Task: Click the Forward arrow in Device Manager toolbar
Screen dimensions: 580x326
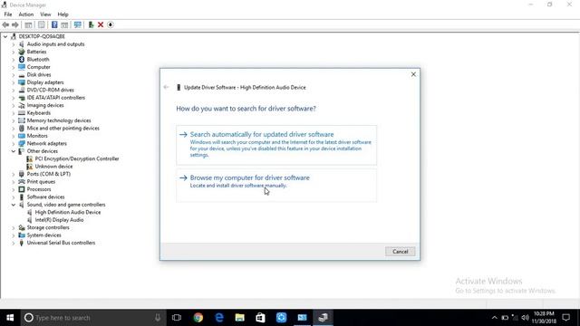Action: click(x=15, y=24)
